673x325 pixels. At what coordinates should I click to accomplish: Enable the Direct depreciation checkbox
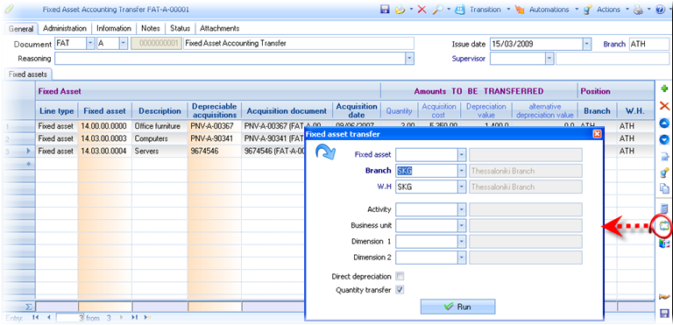click(x=400, y=277)
